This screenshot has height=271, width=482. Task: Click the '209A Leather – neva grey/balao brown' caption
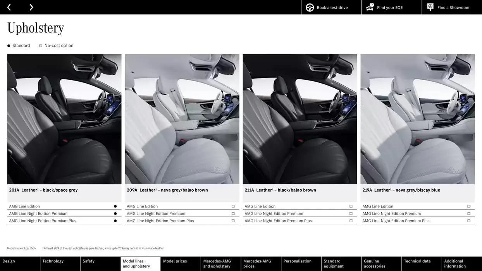click(x=167, y=190)
